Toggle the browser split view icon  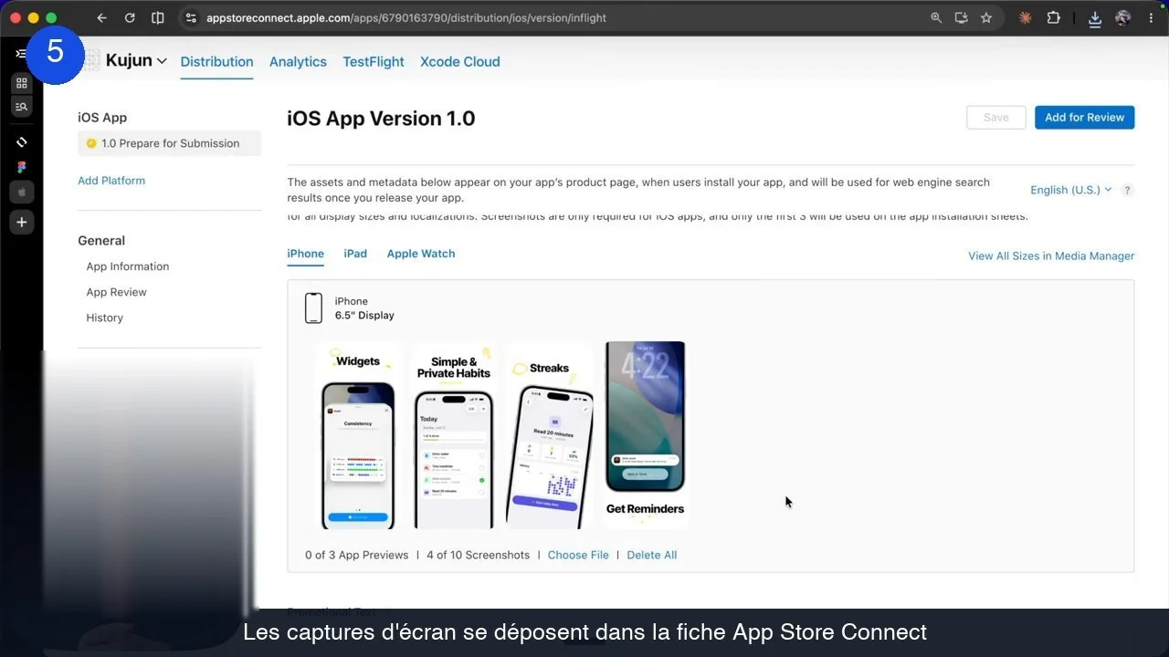(157, 17)
